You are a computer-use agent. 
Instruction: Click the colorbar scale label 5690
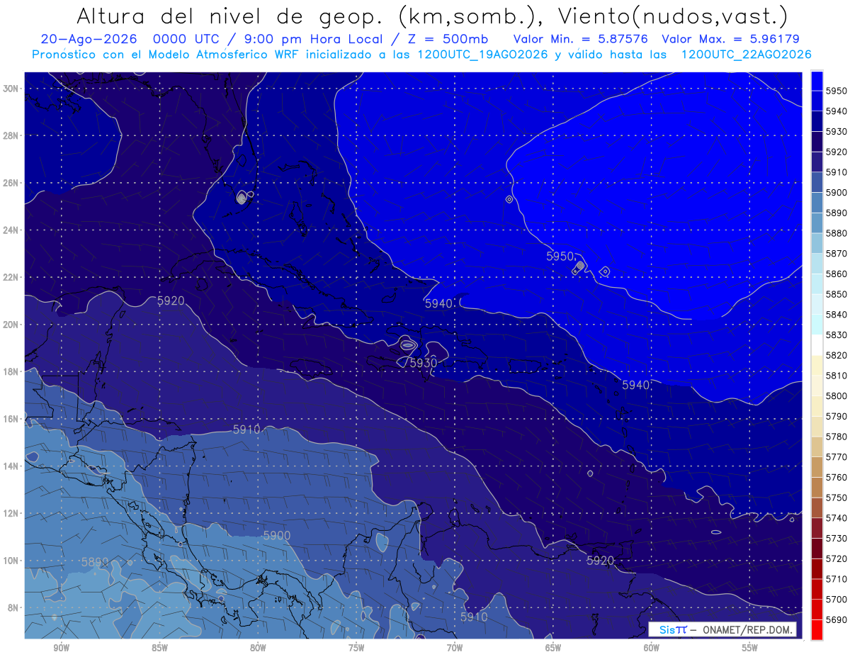(x=837, y=619)
